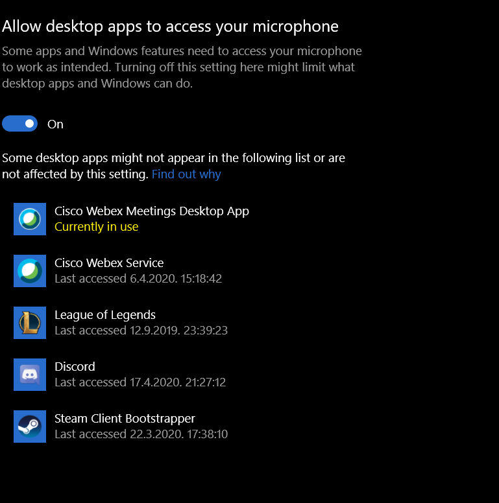The width and height of the screenshot is (499, 503).
Task: Click the Steam Client Bootstrapper icon
Action: tap(30, 427)
